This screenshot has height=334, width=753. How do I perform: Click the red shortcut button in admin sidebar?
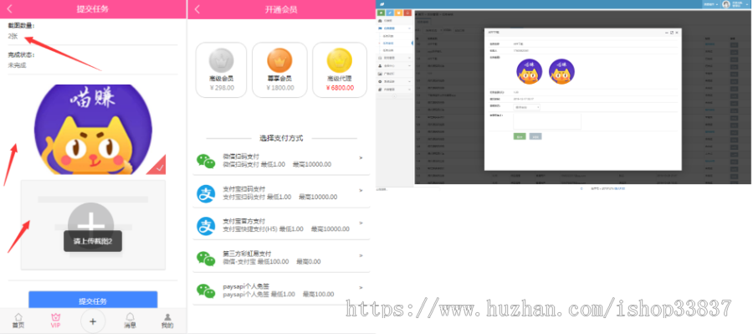(407, 13)
